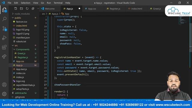Click line number 19 in gutter
Image resolution: width=192 pixels, height=108 pixels.
pyautogui.click(x=45, y=57)
